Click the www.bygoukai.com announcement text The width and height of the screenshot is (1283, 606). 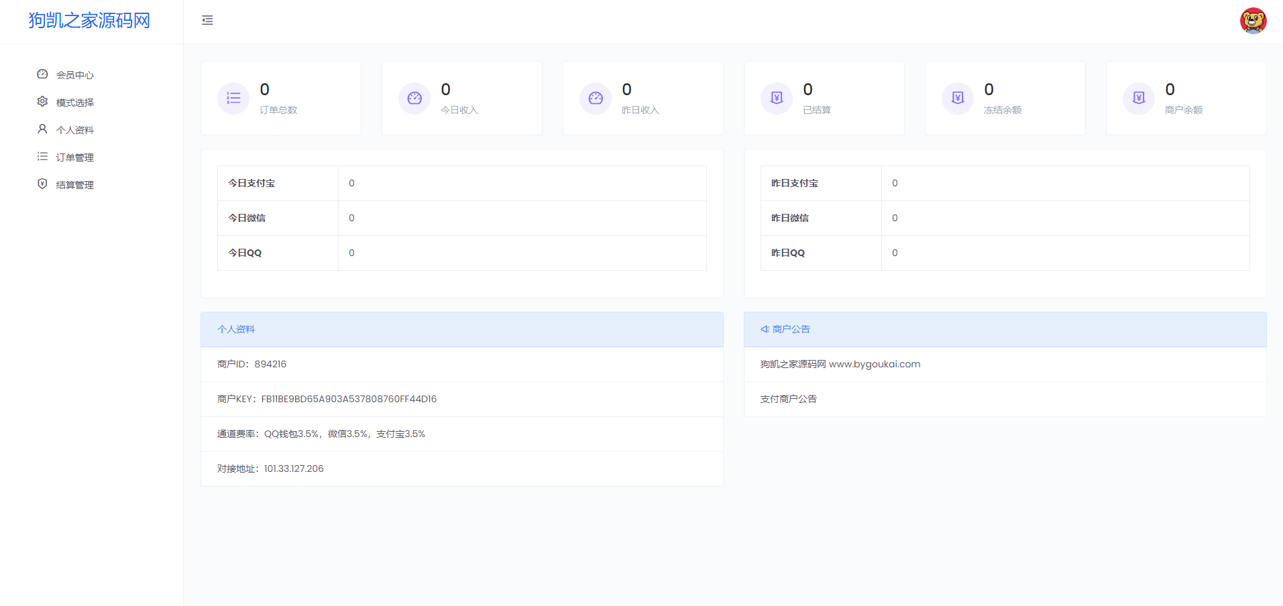point(875,364)
